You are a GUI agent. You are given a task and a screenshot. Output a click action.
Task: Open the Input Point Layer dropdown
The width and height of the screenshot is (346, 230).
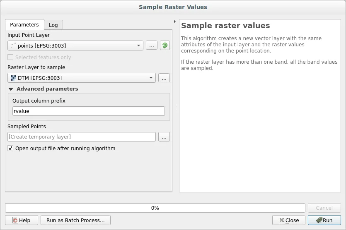(x=75, y=46)
